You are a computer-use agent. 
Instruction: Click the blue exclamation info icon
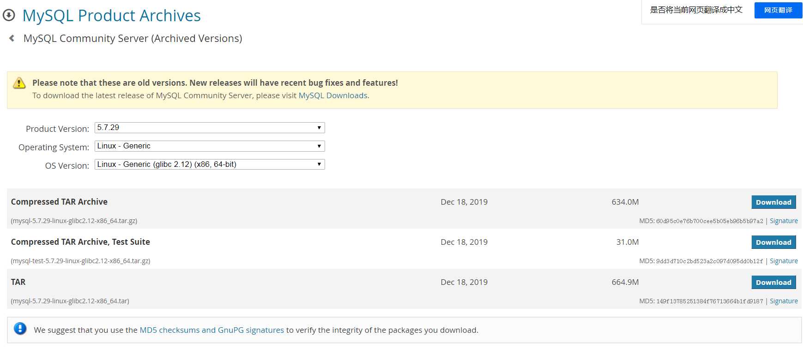(20, 329)
